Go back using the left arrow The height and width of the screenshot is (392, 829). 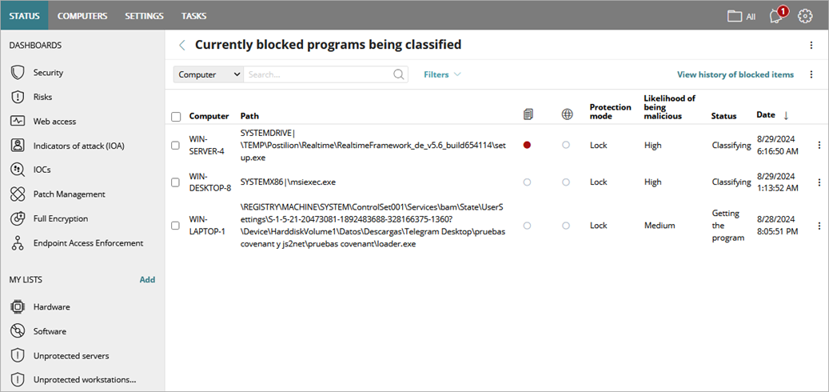pos(182,46)
